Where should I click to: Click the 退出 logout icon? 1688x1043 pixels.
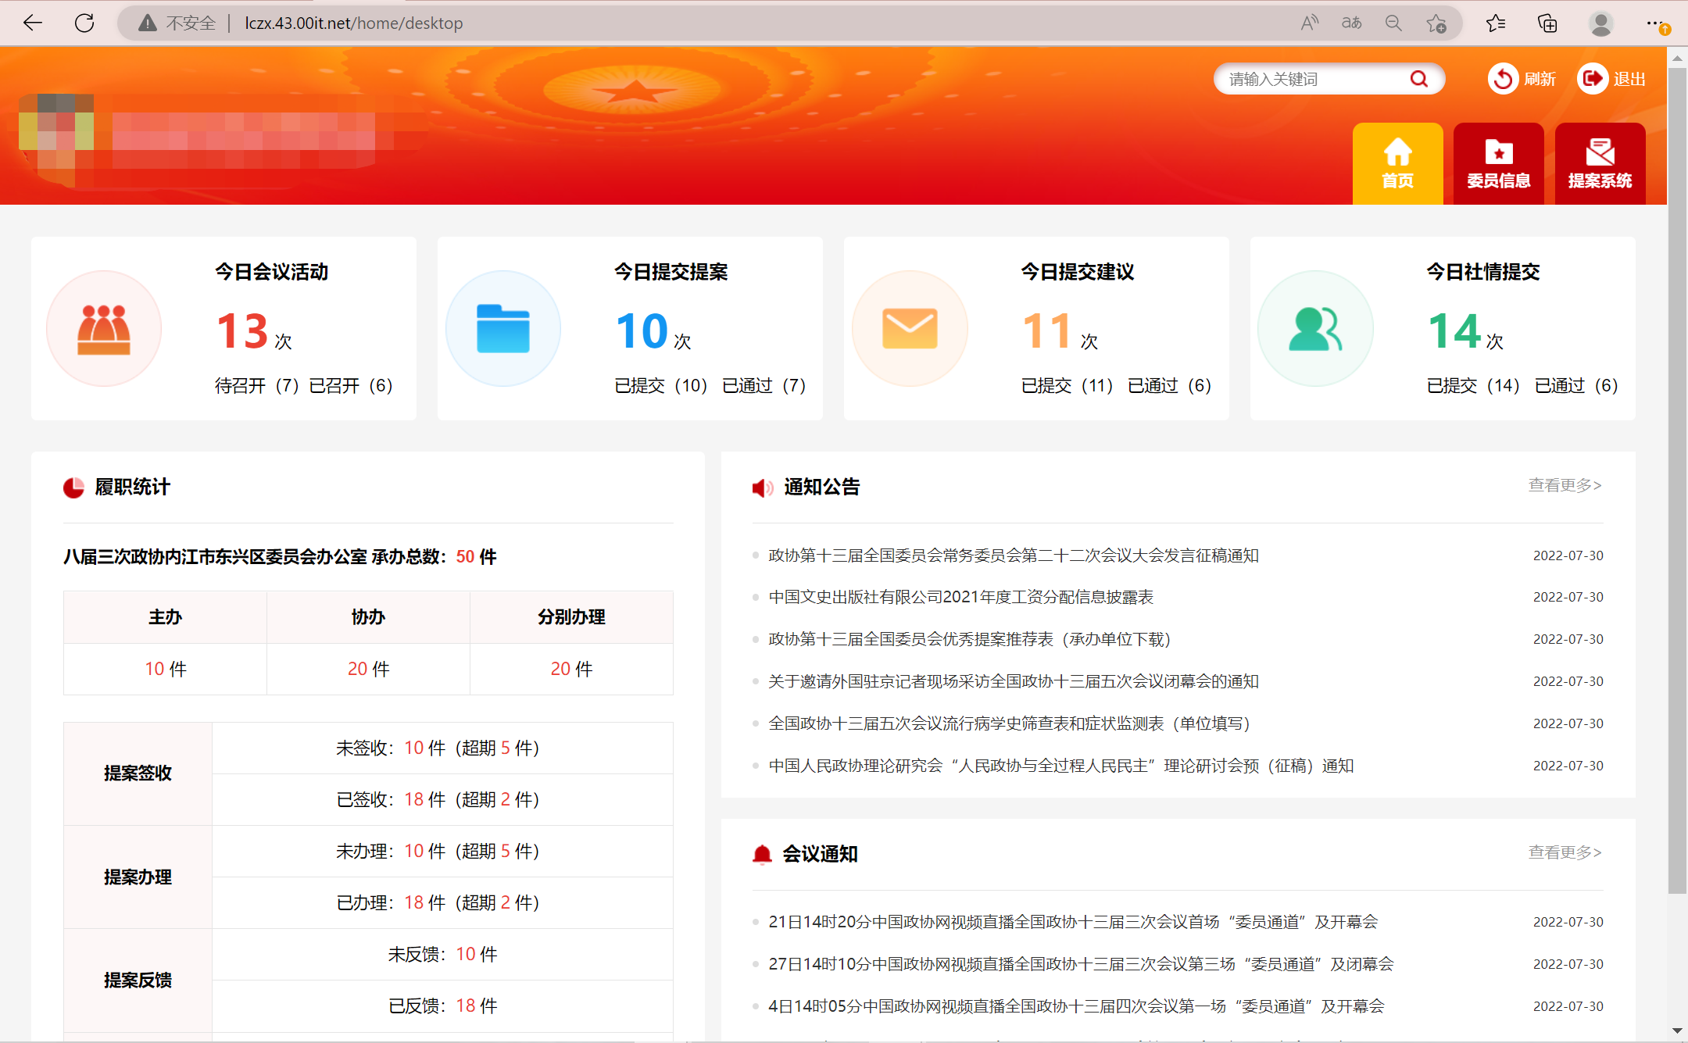[x=1592, y=79]
